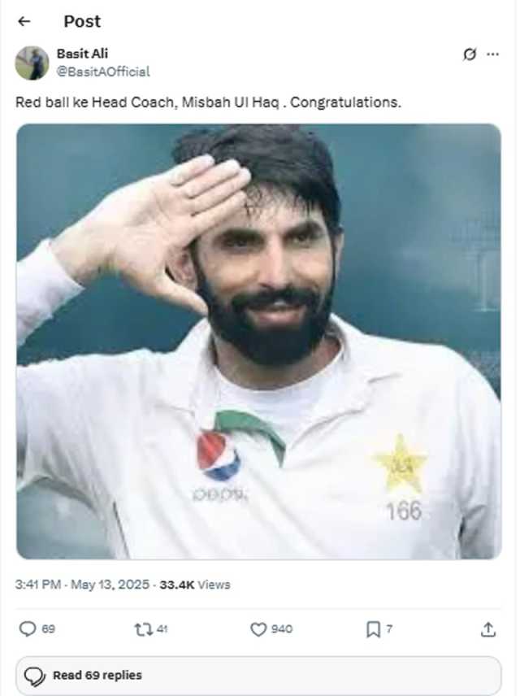Viewport: 520px width, 696px height.
Task: Click the Basit Ali display name
Action: (x=82, y=54)
